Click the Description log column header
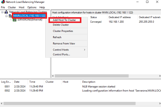This screenshot has height=107, width=161. [89, 82]
